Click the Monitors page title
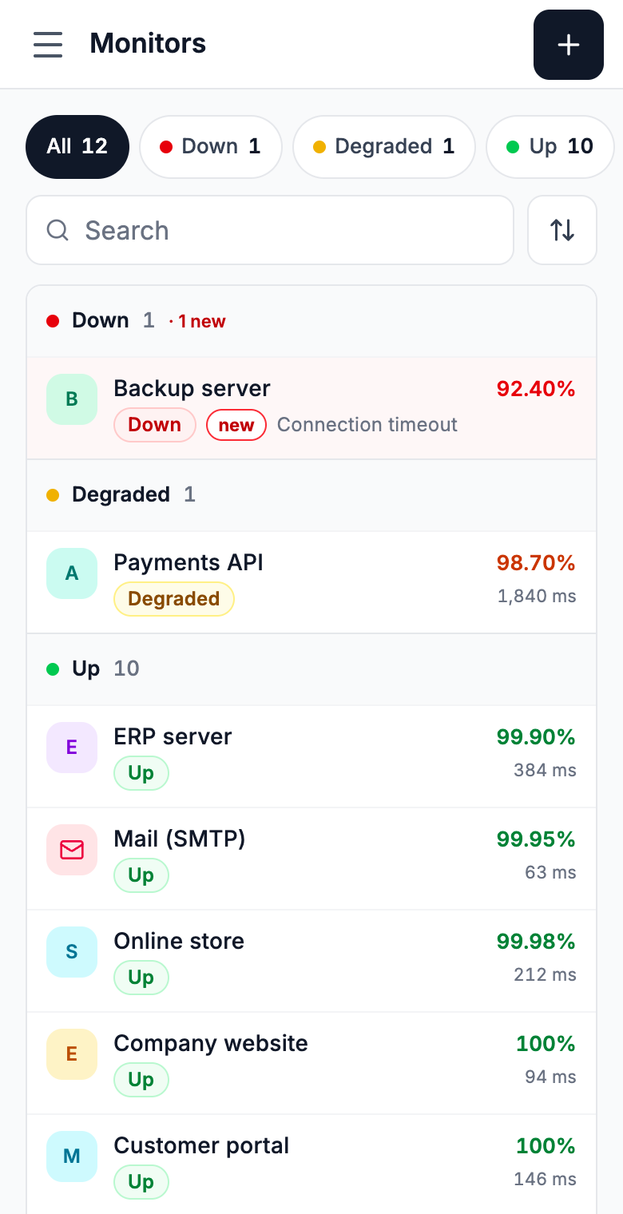The image size is (623, 1214). point(148,43)
